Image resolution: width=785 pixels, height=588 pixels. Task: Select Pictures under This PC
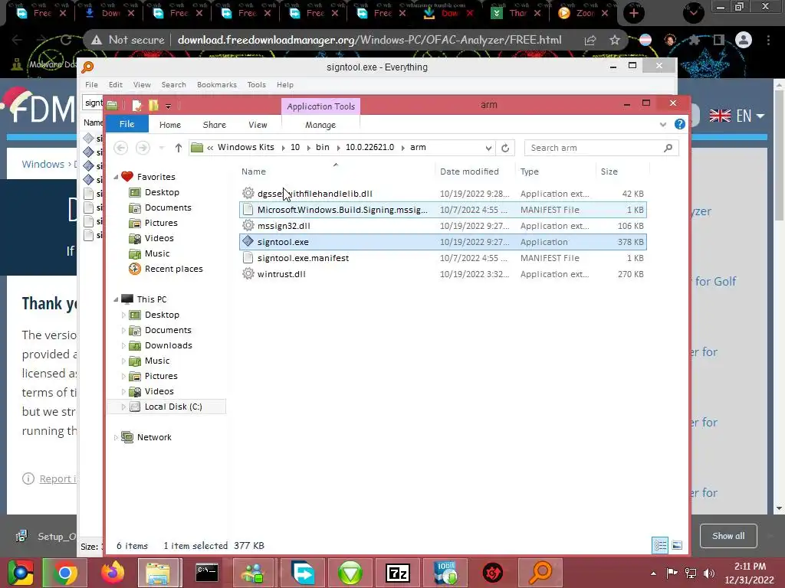point(161,376)
